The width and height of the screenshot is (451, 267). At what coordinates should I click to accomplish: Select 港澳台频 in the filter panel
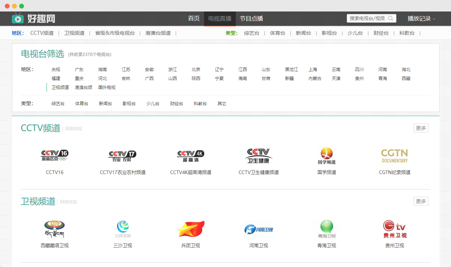(x=83, y=88)
